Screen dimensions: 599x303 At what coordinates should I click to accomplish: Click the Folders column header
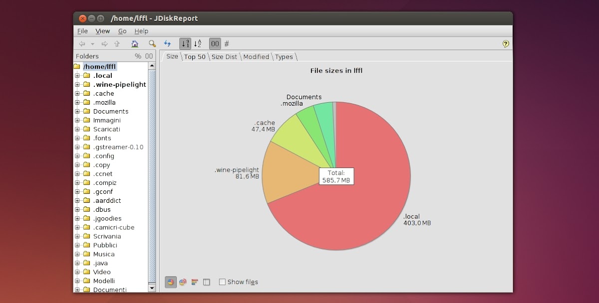coord(87,56)
